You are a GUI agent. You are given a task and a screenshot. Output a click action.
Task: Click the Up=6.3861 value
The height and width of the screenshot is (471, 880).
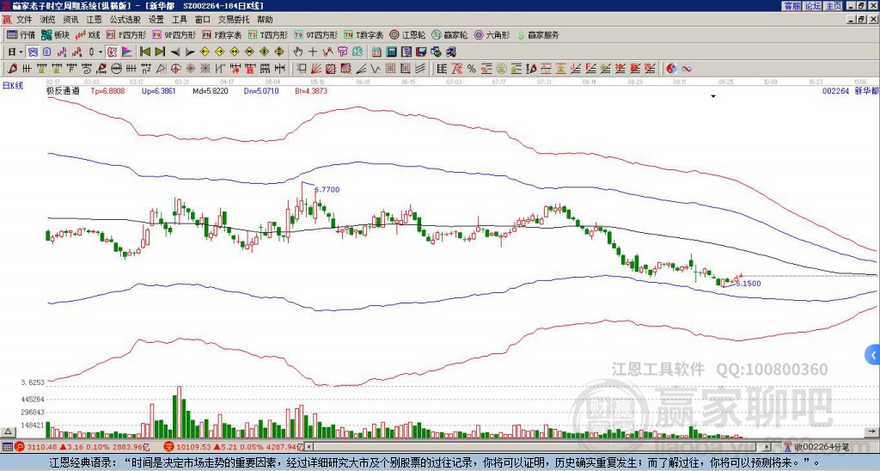point(159,90)
